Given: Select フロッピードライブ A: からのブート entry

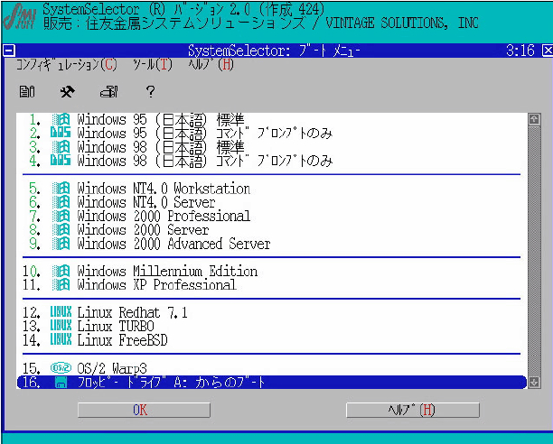Looking at the screenshot, I should click(272, 383).
